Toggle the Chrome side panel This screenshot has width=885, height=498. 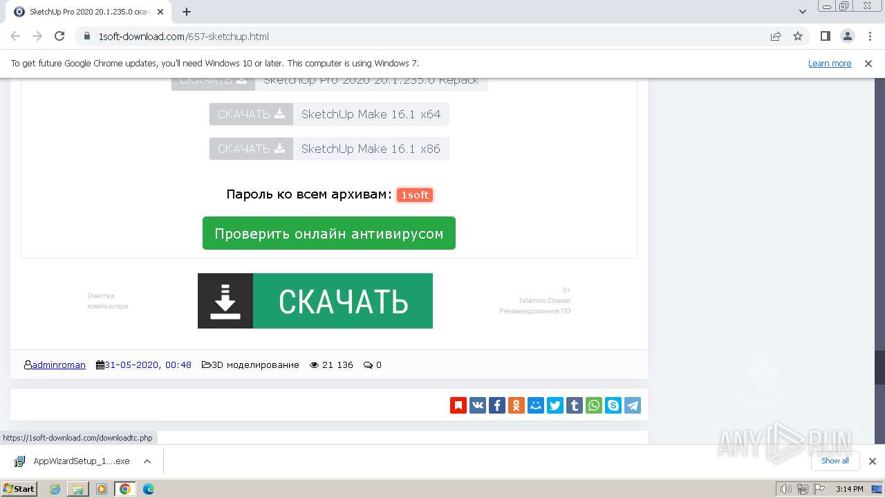(x=825, y=37)
